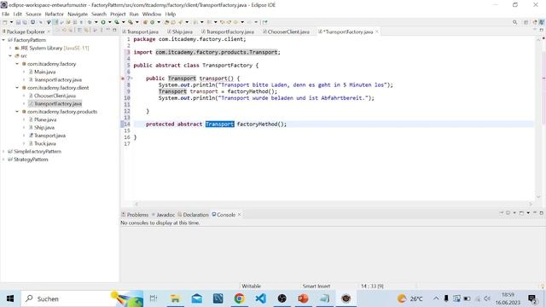Open the Refactor menu

point(55,14)
